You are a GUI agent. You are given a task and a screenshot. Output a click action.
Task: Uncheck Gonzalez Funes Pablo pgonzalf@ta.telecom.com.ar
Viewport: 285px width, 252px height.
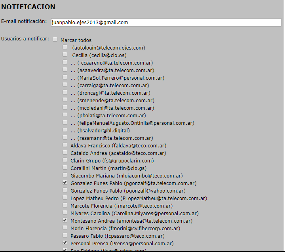coord(65,183)
